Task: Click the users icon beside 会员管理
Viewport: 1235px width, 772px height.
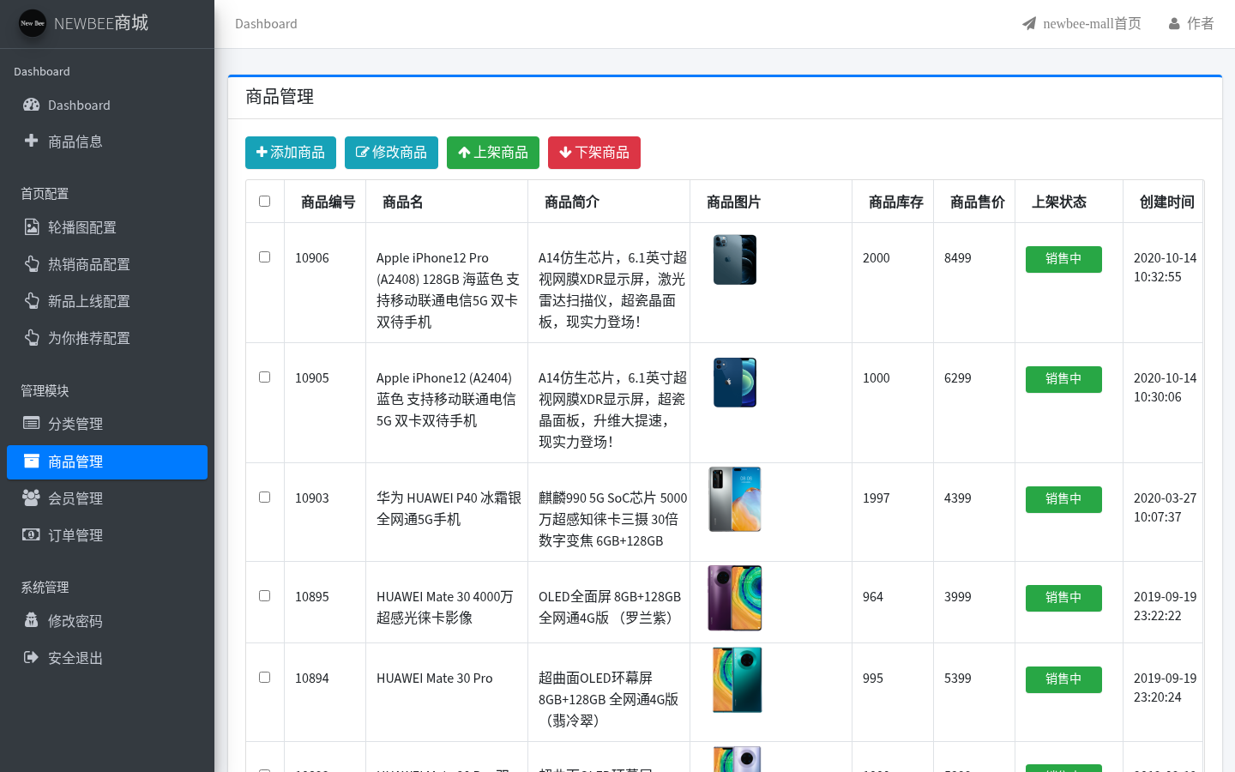Action: (x=32, y=498)
